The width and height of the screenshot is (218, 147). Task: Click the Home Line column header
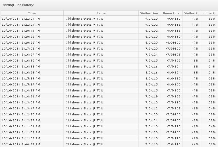[x=171, y=13]
